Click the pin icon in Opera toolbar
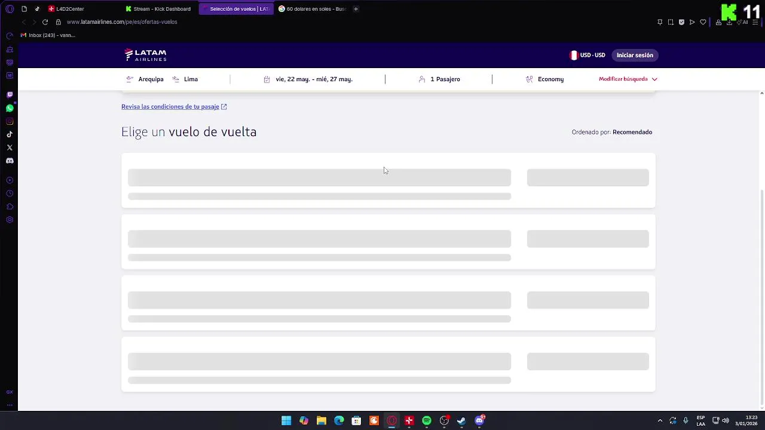The height and width of the screenshot is (430, 765). click(660, 22)
